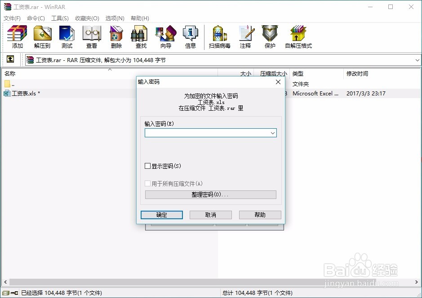The height and width of the screenshot is (298, 422).
Task: Click the up one level arrow icon
Action: [10, 59]
